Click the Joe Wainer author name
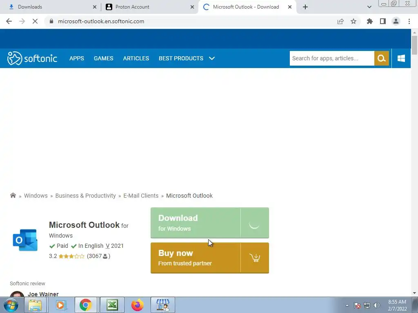The height and width of the screenshot is (313, 418). pyautogui.click(x=43, y=294)
